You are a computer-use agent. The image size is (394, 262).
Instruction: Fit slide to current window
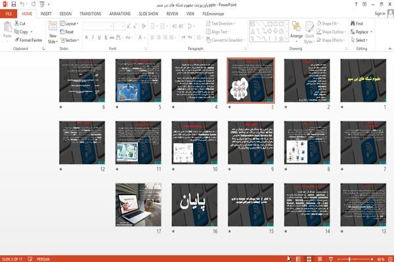point(390,259)
